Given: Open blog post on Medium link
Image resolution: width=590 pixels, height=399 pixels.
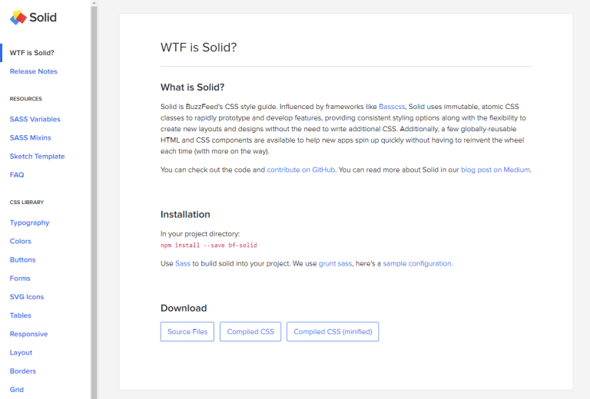Looking at the screenshot, I should pyautogui.click(x=496, y=170).
